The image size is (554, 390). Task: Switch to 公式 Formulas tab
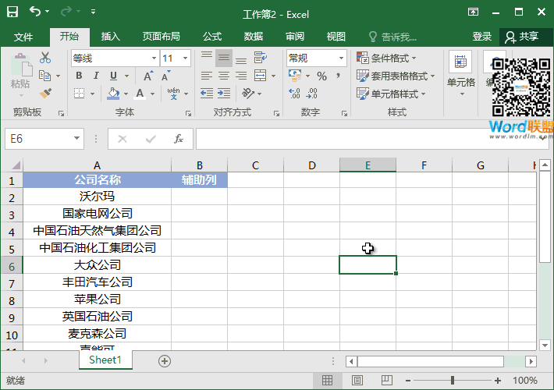point(212,37)
